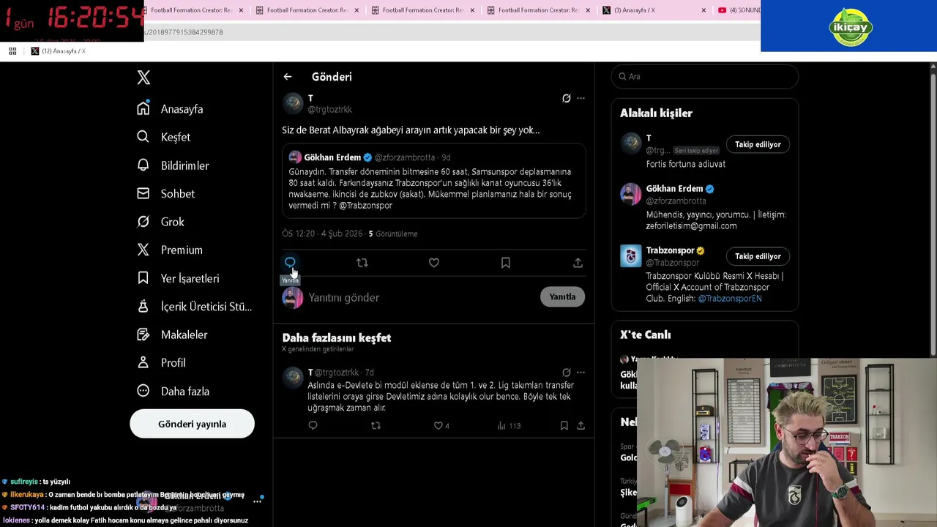Like the main post with the heart icon
The height and width of the screenshot is (527, 937).
pyautogui.click(x=433, y=262)
